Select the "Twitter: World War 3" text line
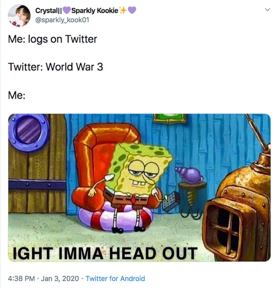The width and height of the screenshot is (278, 288). click(x=56, y=67)
